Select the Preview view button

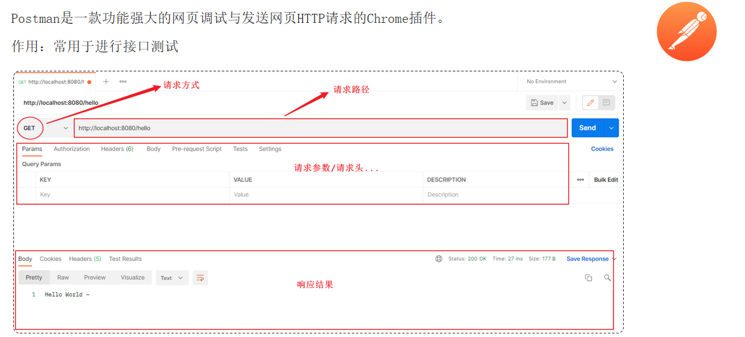pos(95,278)
